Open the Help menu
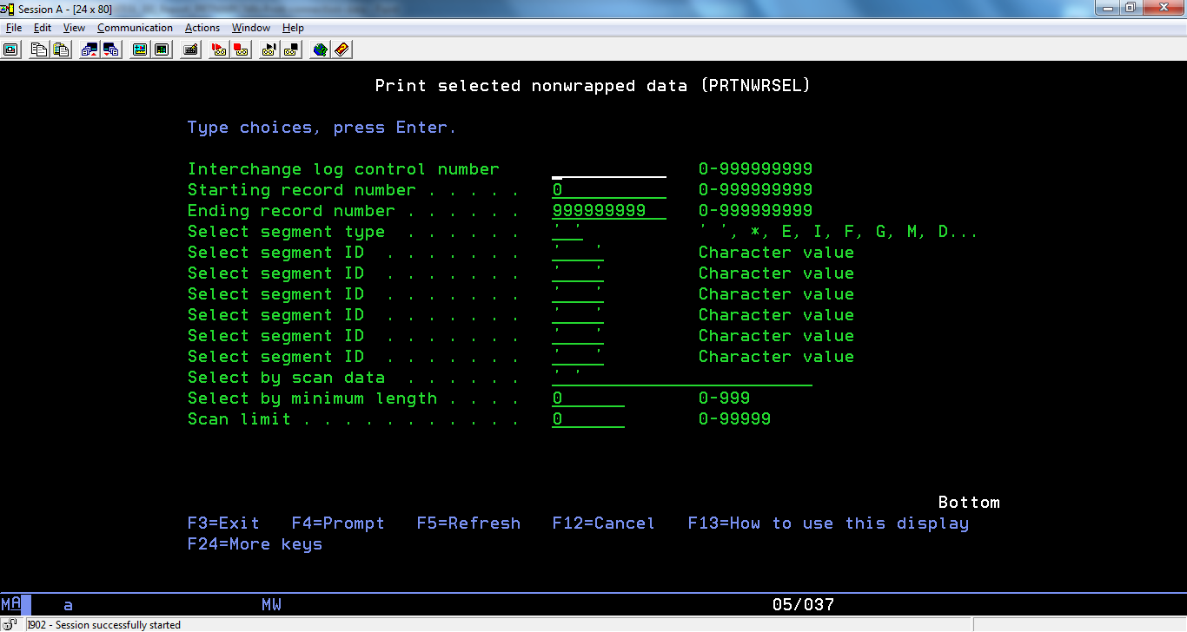Viewport: 1187px width, 632px height. point(293,28)
